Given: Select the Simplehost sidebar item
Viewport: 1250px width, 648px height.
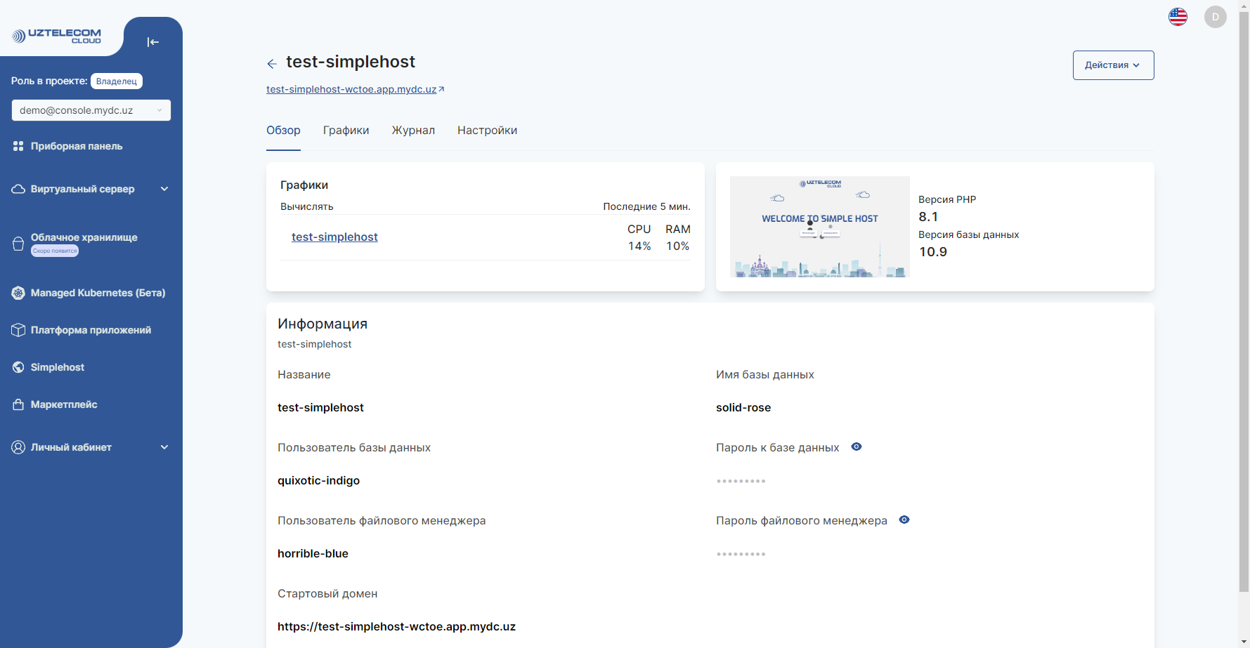Looking at the screenshot, I should point(58,367).
